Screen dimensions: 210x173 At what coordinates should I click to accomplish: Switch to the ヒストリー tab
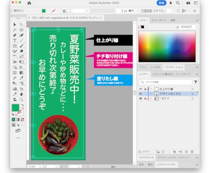(184, 158)
